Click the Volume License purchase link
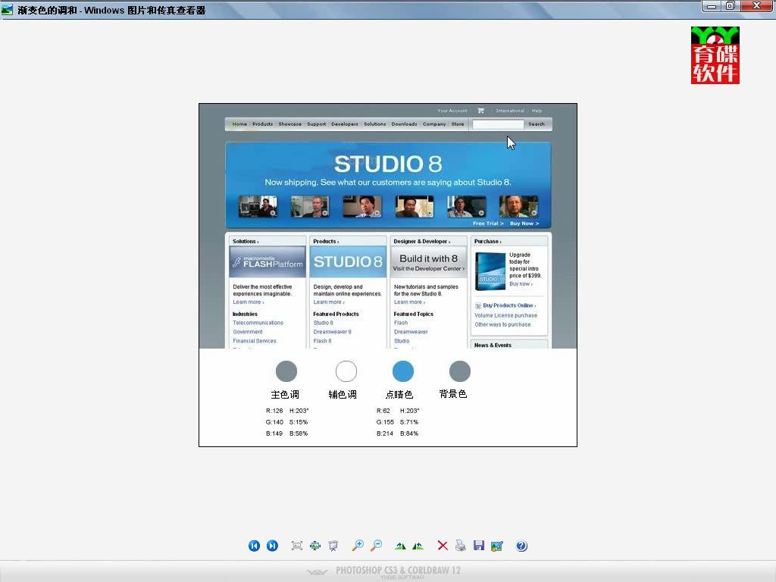 point(505,315)
